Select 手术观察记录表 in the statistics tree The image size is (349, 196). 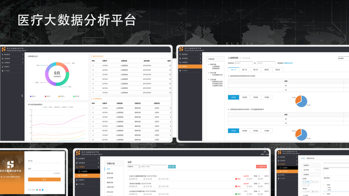click(x=217, y=84)
